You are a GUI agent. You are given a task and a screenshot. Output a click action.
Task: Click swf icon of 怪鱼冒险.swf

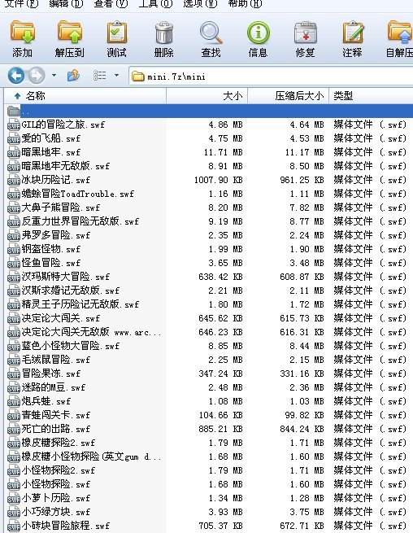coord(14,263)
